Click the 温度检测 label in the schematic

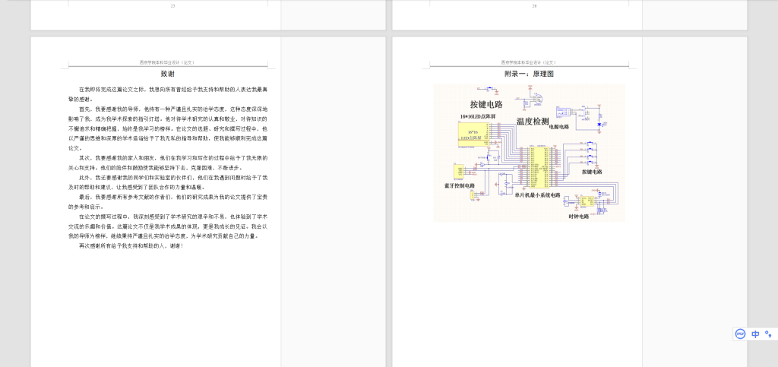point(533,121)
